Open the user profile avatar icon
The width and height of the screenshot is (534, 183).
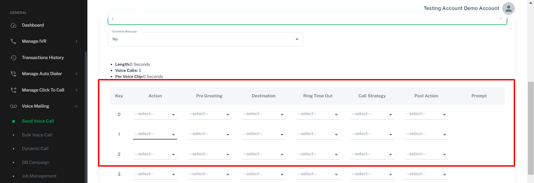508,8
